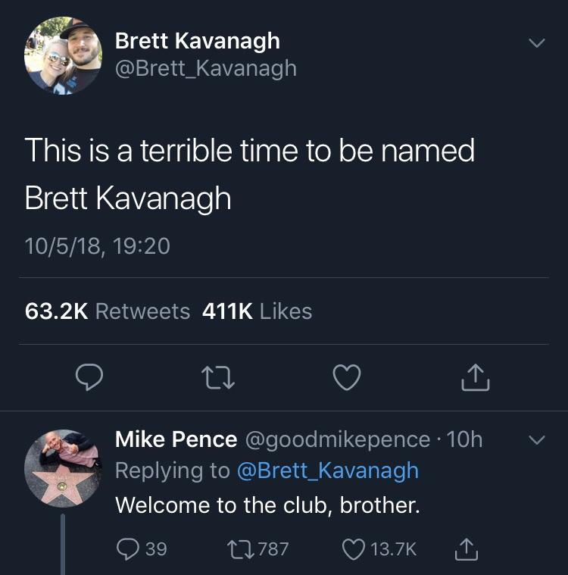Viewport: 568px width, 575px height.
Task: Open Brett Kavanagh's profile picture
Action: [x=63, y=56]
